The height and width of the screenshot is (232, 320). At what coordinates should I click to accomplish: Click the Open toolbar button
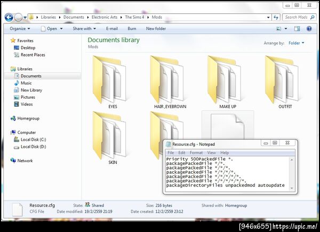coord(49,29)
